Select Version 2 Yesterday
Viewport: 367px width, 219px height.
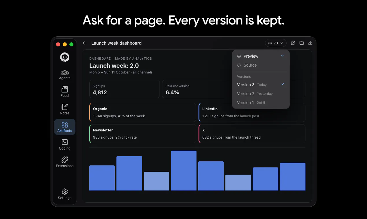tap(261, 94)
